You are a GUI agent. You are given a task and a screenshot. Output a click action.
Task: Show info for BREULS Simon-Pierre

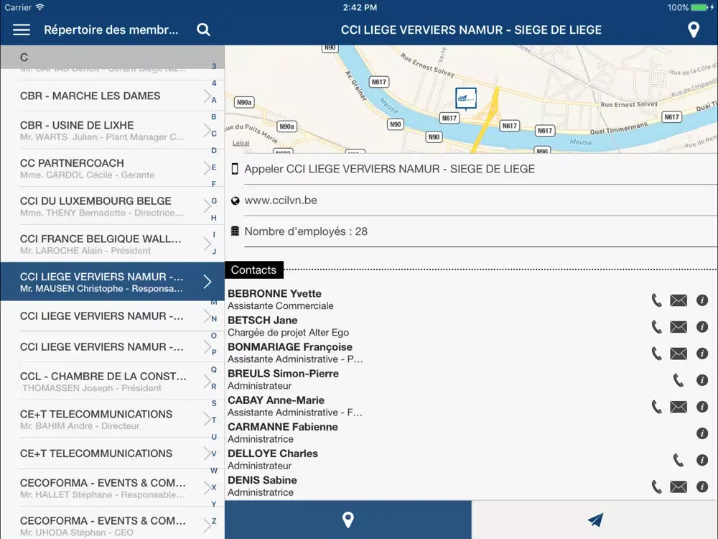coord(702,380)
